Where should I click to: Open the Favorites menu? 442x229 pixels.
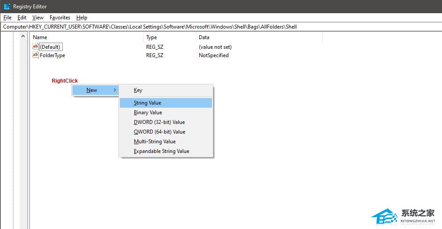tap(60, 18)
